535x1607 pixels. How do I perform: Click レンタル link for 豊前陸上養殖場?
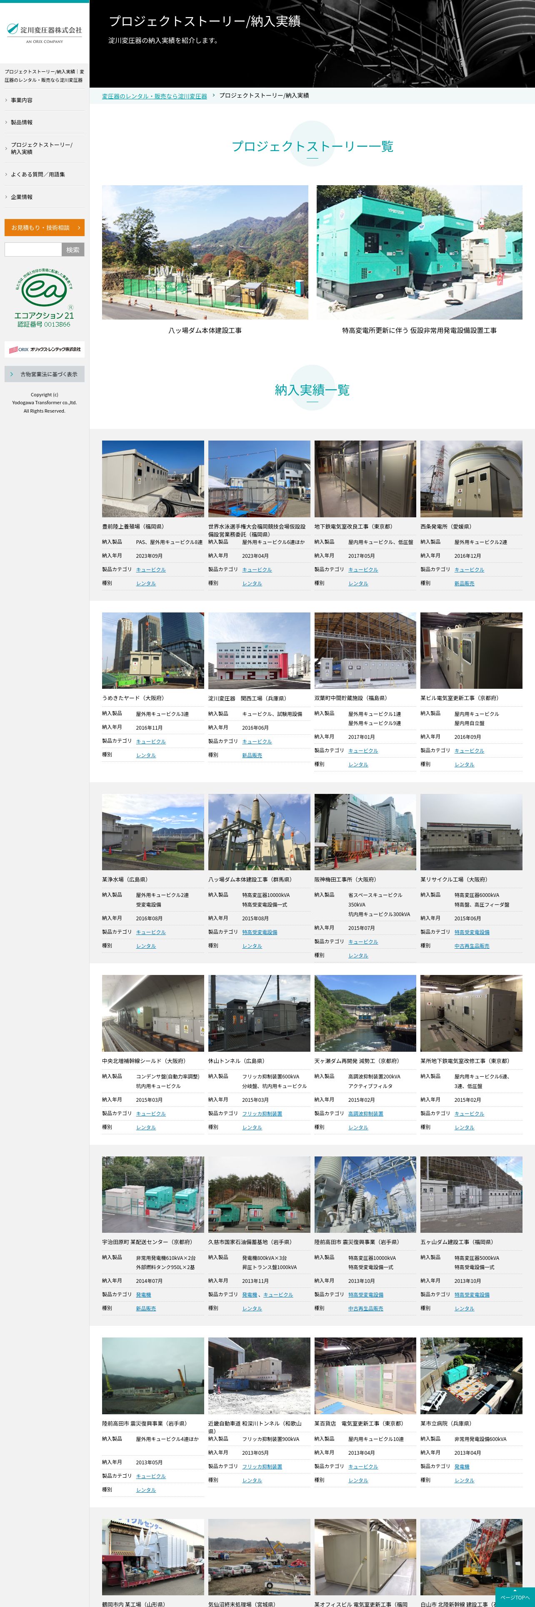146,583
